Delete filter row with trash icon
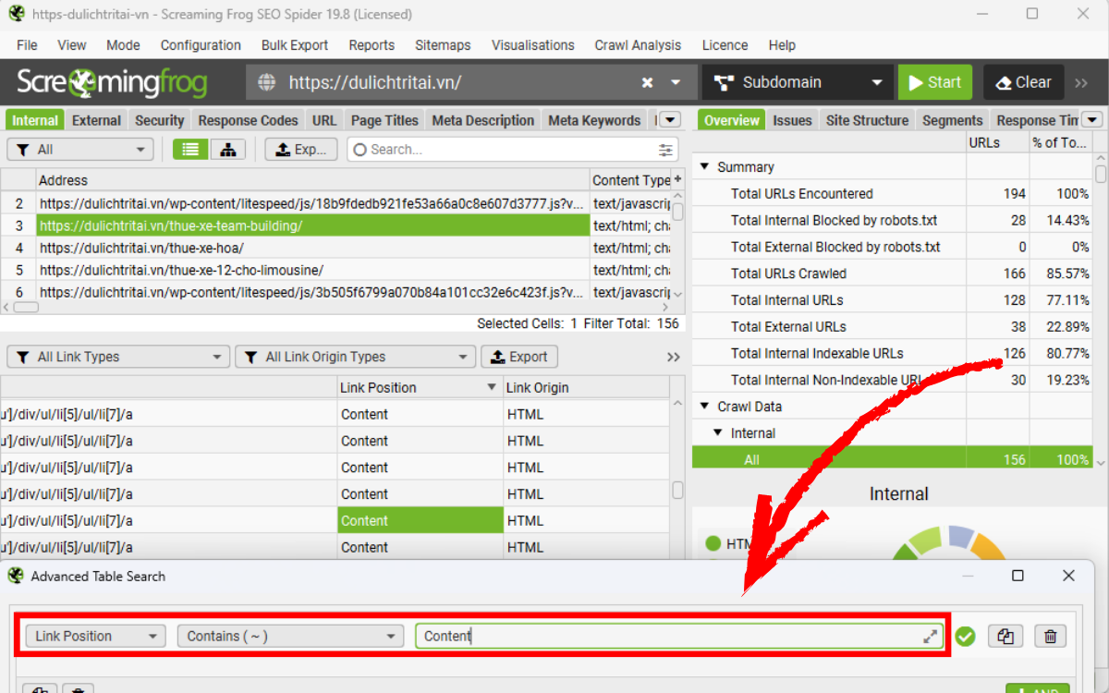 [x=1050, y=636]
